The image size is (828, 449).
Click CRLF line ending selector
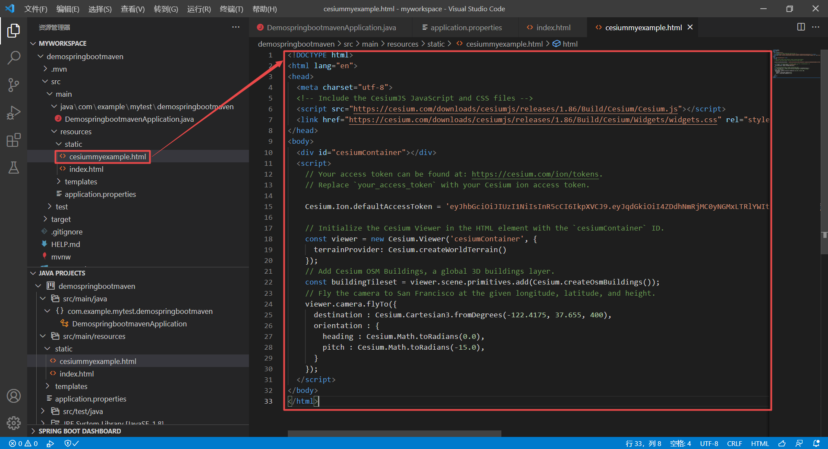point(734,443)
